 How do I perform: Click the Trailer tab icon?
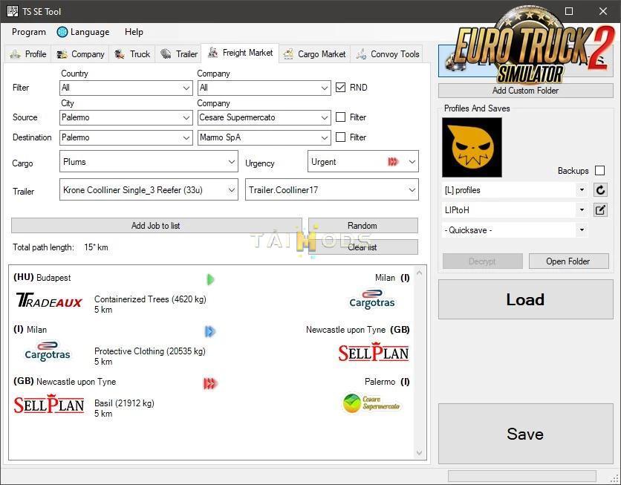pyautogui.click(x=166, y=54)
